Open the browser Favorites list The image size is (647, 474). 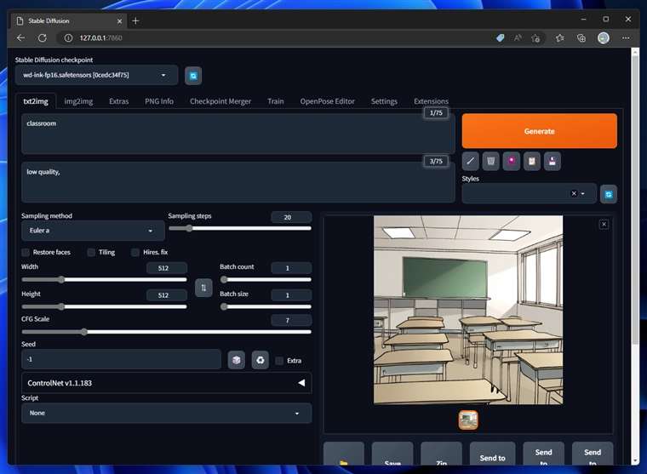[x=559, y=38]
